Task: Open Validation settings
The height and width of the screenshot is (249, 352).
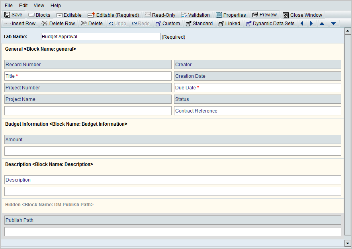Action: (196, 15)
